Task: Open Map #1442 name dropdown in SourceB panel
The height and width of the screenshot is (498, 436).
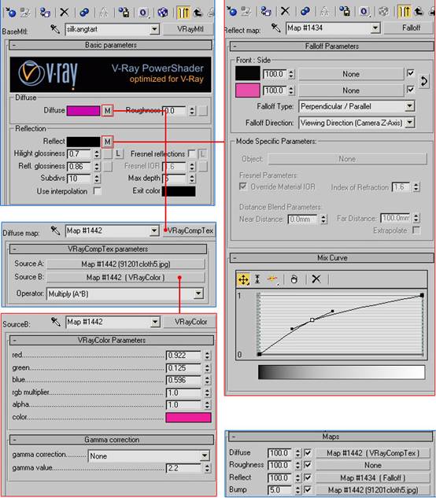Action: (x=155, y=322)
